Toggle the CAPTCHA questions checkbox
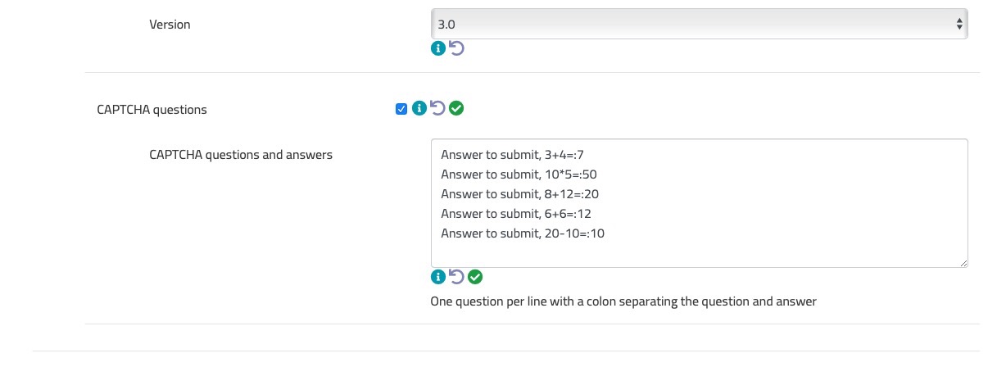Screen dimensions: 997x367 point(401,109)
